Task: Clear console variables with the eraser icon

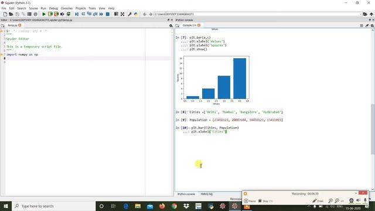Action: (x=367, y=25)
